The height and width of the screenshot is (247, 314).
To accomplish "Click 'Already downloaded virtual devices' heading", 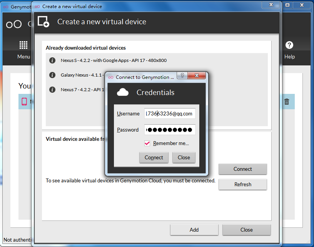I will [x=86, y=48].
